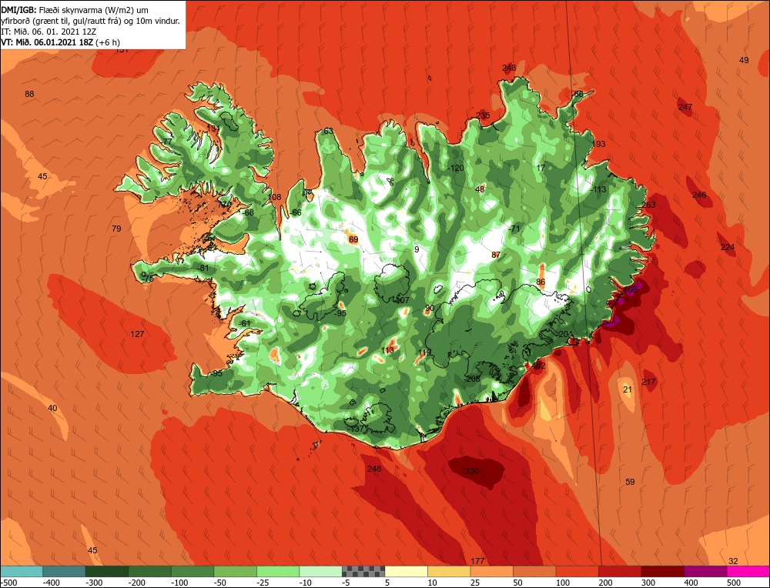Click the light green -25 to -10 legend swatch
770x588 pixels.
pos(278,571)
